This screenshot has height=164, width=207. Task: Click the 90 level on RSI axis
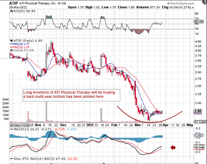[x=197, y=14]
